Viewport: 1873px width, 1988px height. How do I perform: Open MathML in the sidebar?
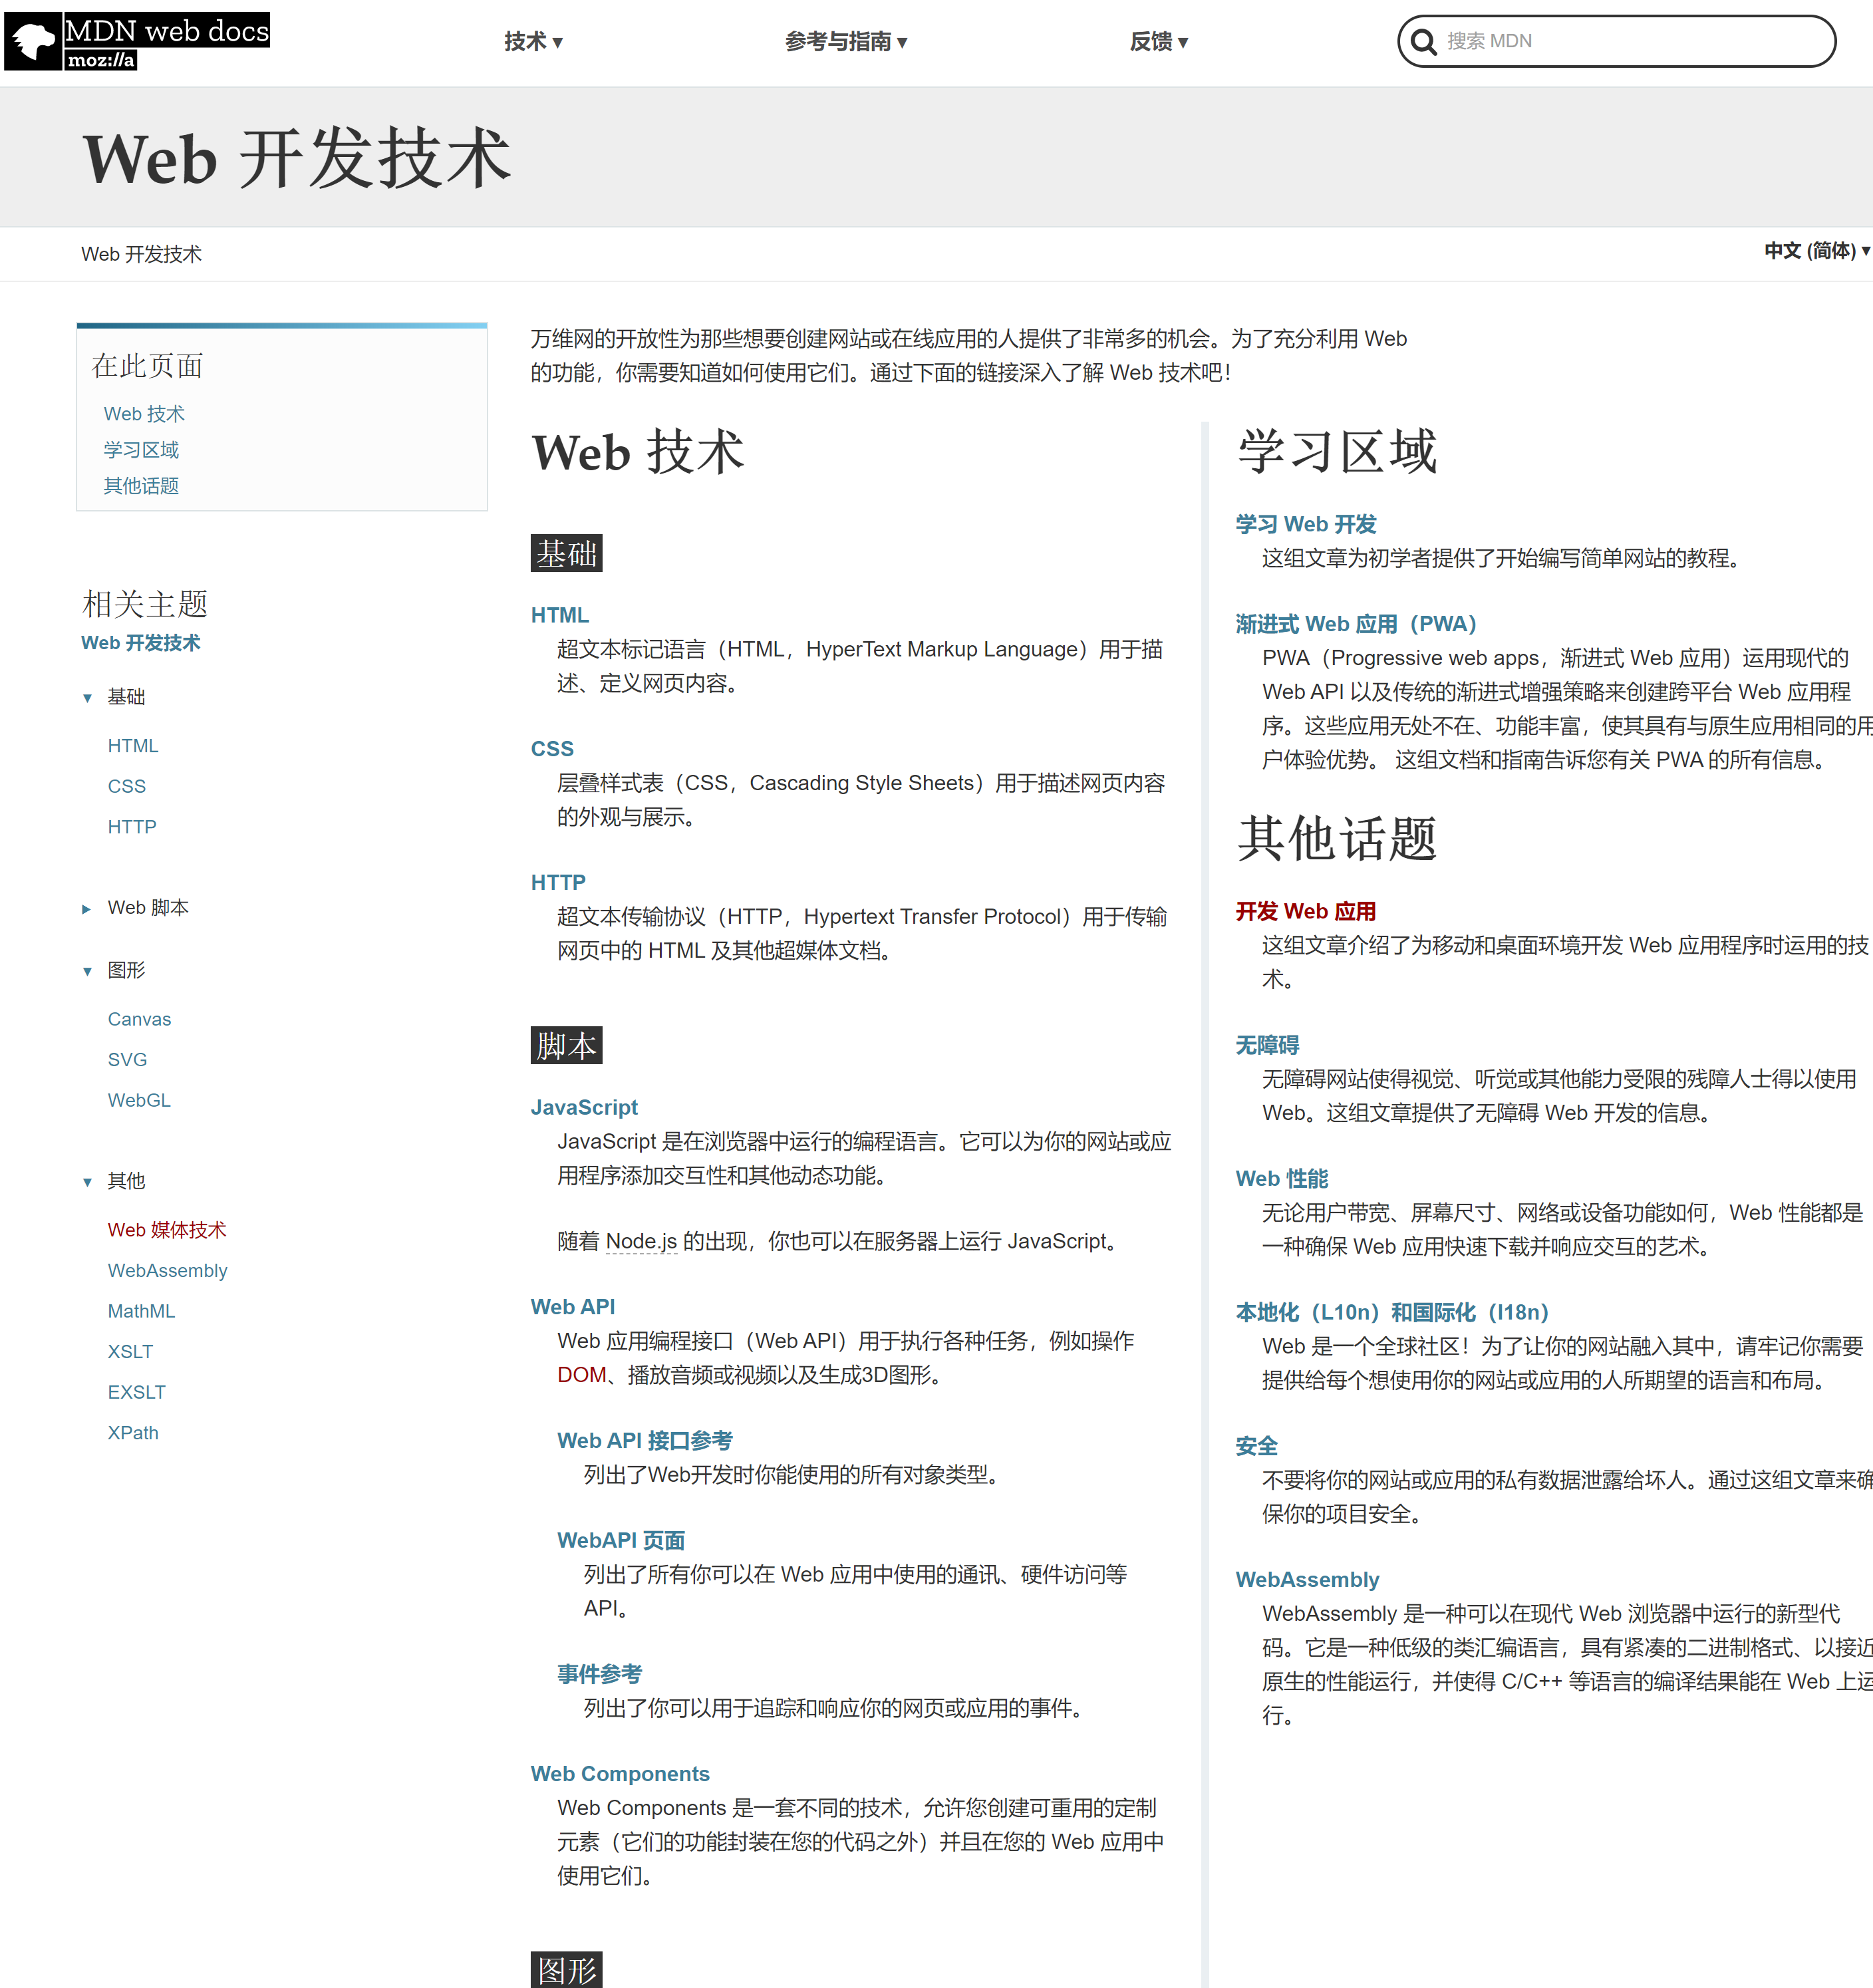pos(141,1311)
